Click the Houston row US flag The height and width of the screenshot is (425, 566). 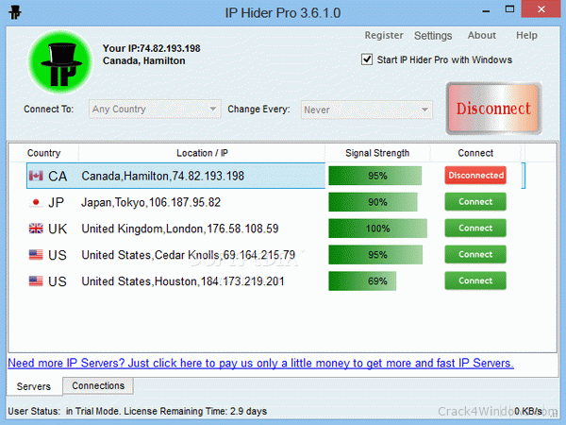point(36,281)
